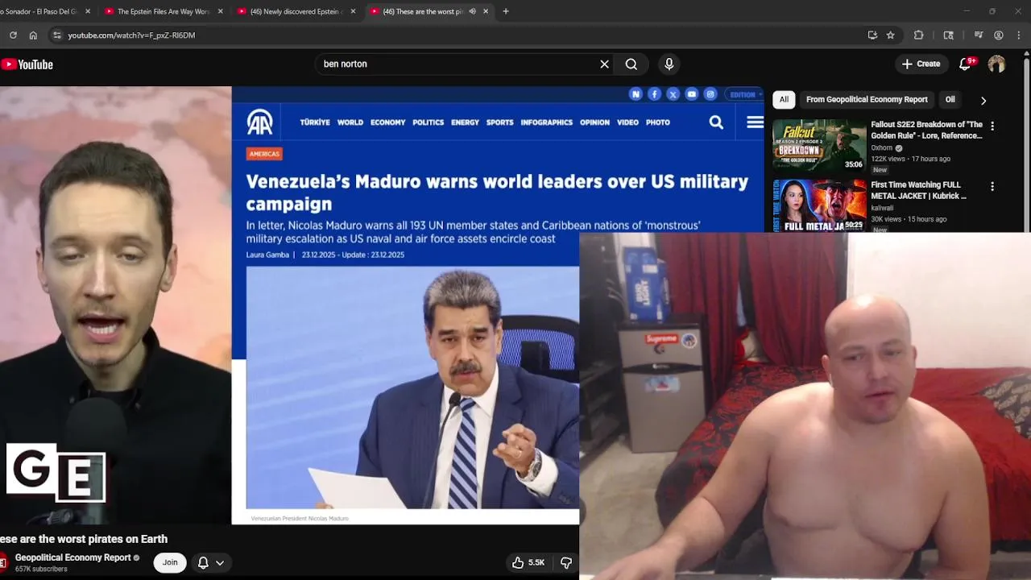Open the VIDEO menu item
Screen dimensions: 1031x580
(627, 122)
